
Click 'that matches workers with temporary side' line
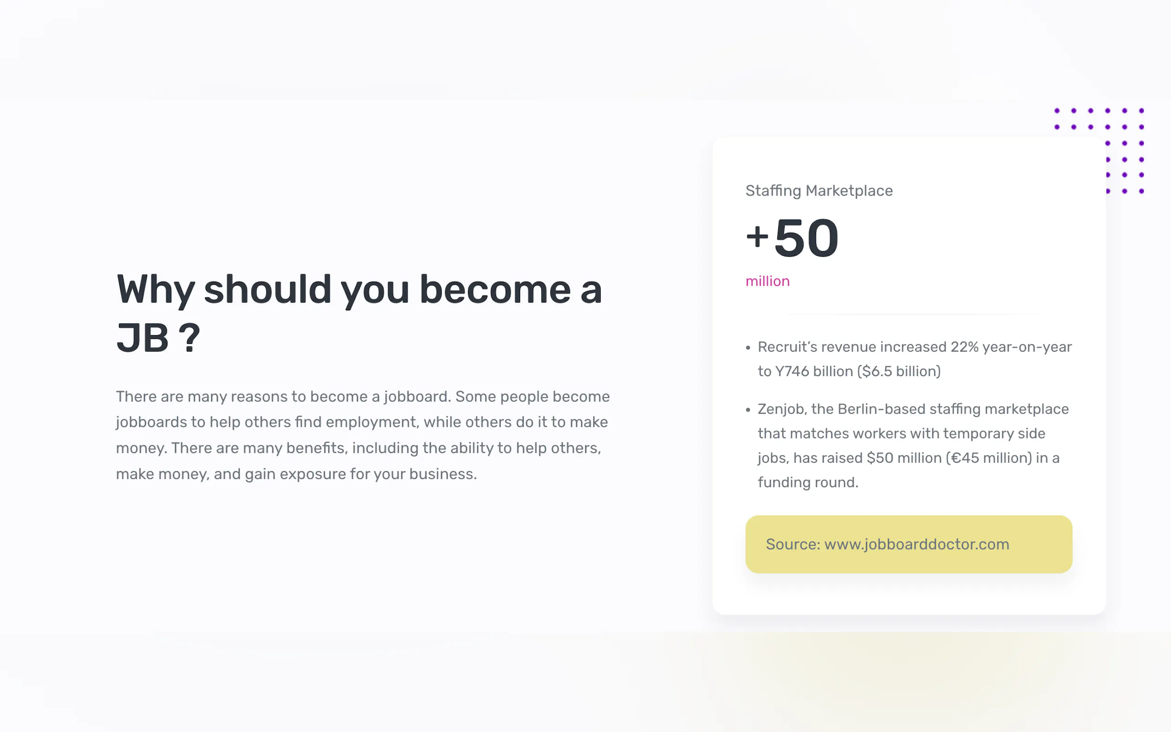tap(901, 433)
